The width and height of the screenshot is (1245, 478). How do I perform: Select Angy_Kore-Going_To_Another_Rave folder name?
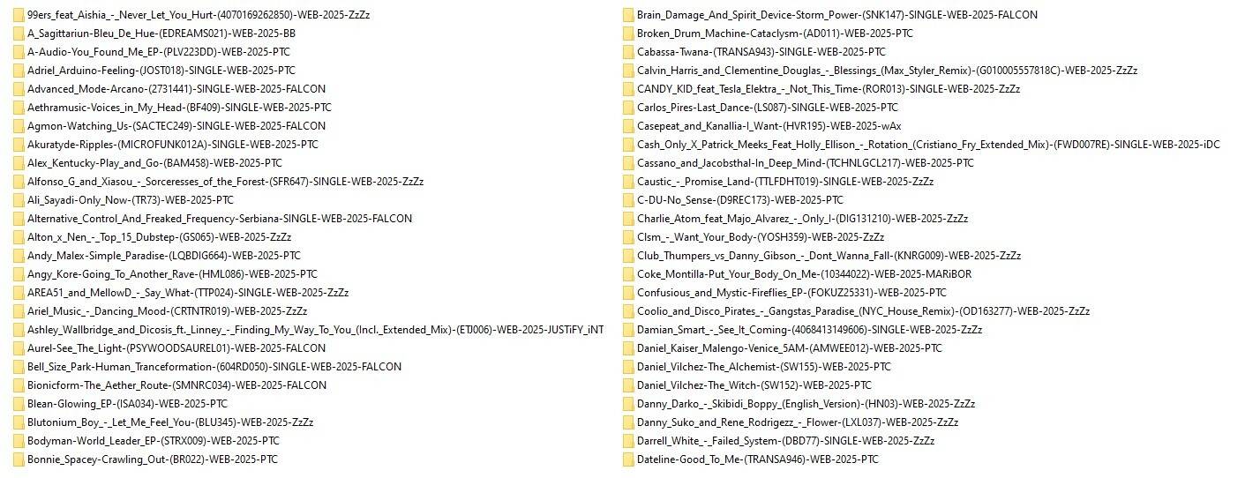(x=172, y=274)
